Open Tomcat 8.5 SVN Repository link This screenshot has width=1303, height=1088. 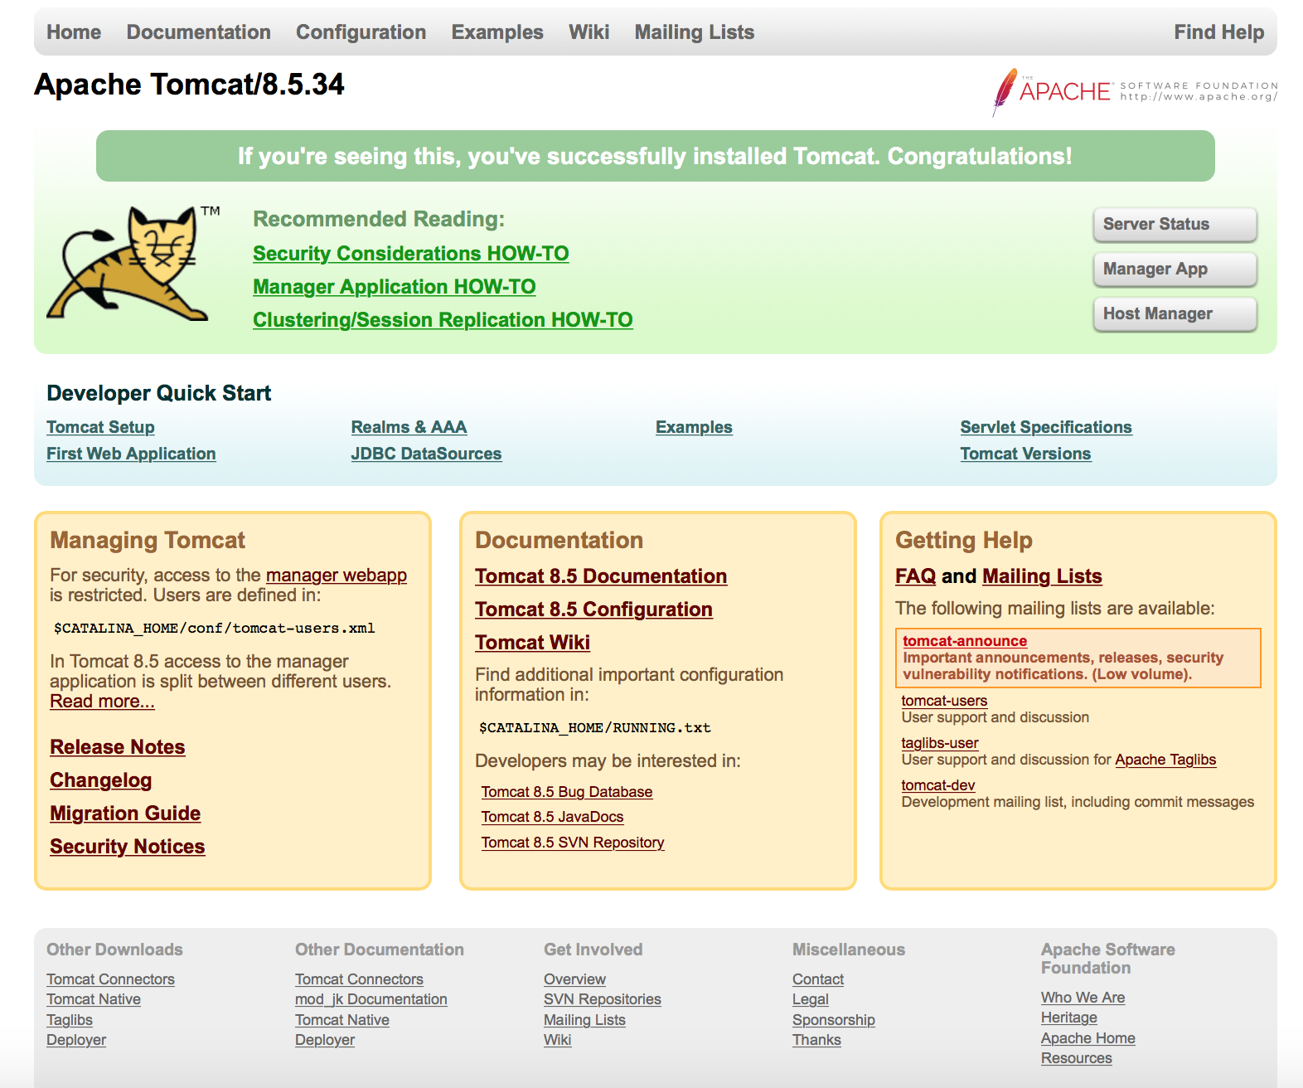pos(573,843)
